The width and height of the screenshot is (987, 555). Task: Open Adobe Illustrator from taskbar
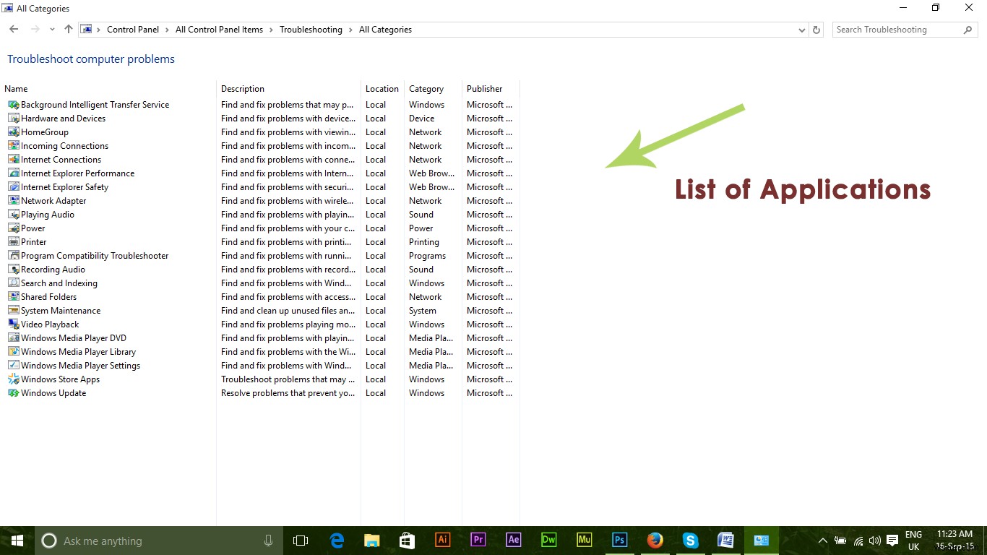[x=442, y=540]
